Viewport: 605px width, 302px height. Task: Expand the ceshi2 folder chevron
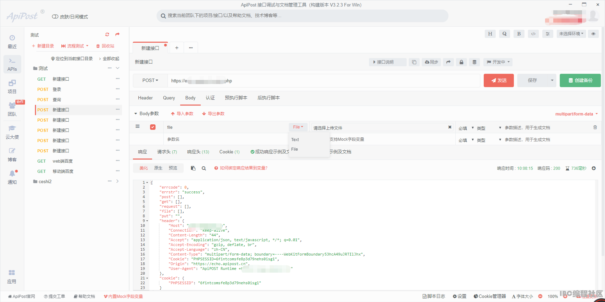coord(118,181)
